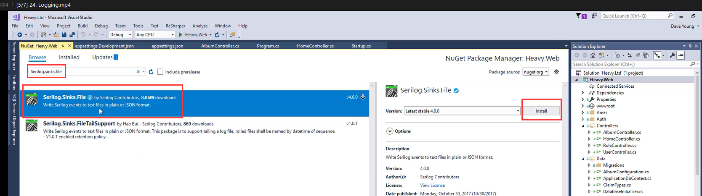Open NuGet package source settings gear
This screenshot has width=702, height=196.
(x=556, y=72)
